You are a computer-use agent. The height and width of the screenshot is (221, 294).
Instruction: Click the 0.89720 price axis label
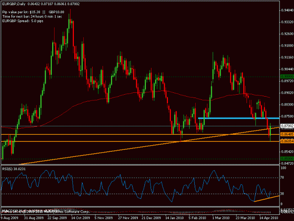coord(287,81)
